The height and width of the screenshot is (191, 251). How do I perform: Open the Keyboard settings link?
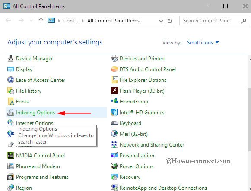[130, 123]
